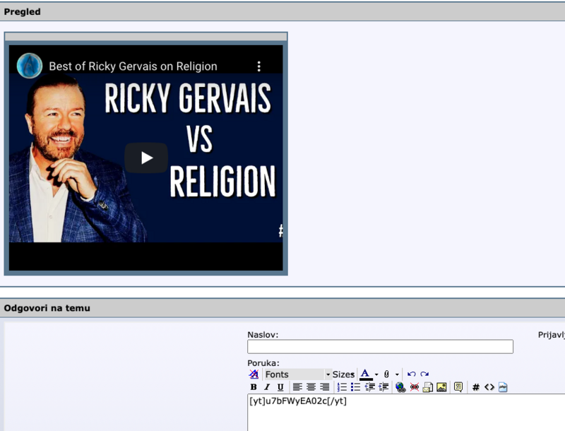Insert an image into the message

pos(441,387)
